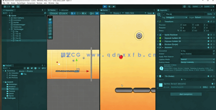Click the Inspector panel lock icon
This screenshot has width=216, height=110.
[211, 10]
